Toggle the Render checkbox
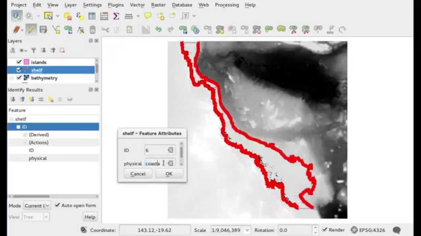This screenshot has width=421, height=236. [325, 230]
